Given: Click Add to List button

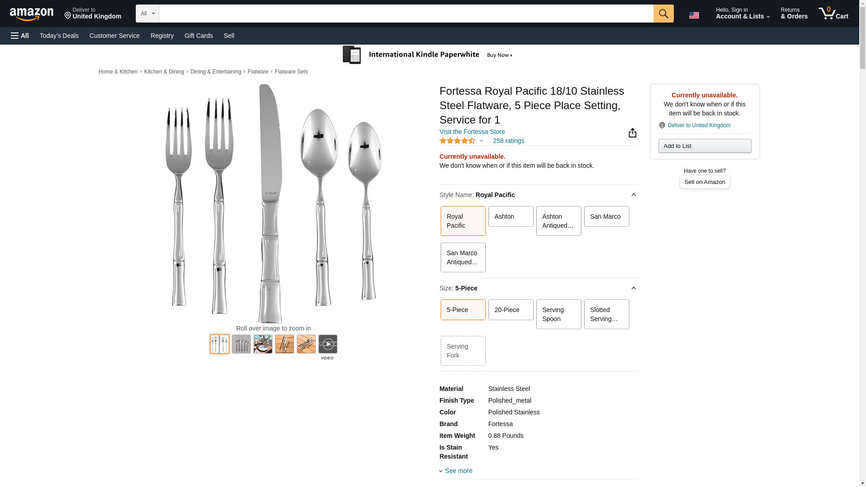Looking at the screenshot, I should click(x=704, y=146).
